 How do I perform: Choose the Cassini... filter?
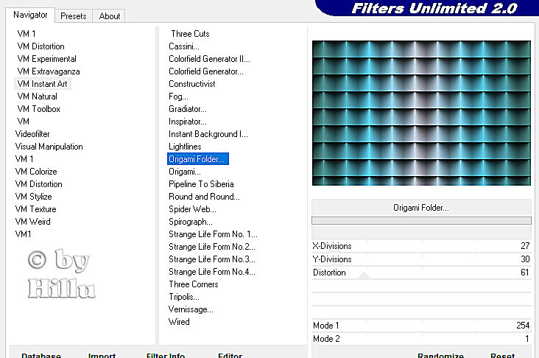click(x=184, y=46)
